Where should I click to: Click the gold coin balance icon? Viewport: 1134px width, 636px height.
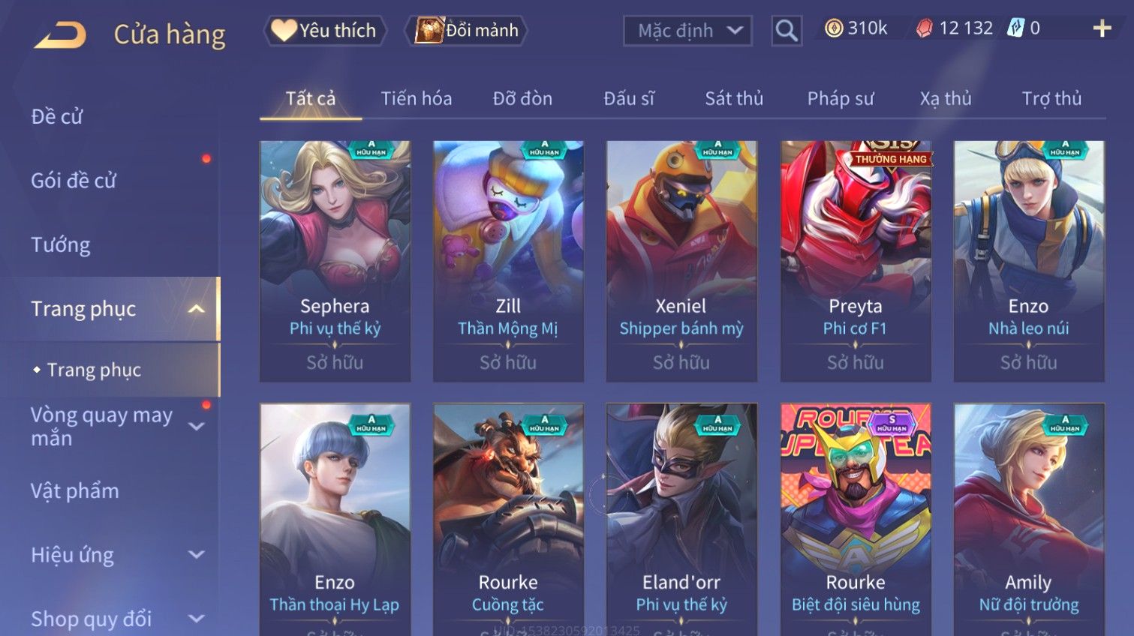pos(833,28)
